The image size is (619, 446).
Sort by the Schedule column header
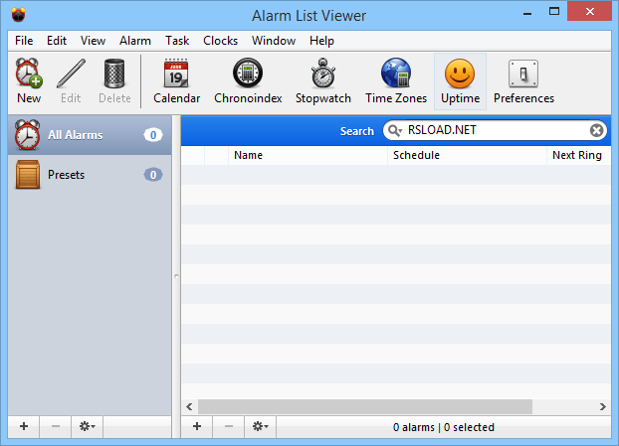(468, 155)
